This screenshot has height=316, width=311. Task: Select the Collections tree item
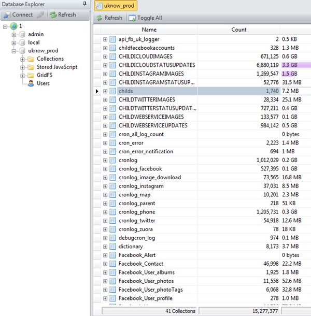[x=50, y=59]
